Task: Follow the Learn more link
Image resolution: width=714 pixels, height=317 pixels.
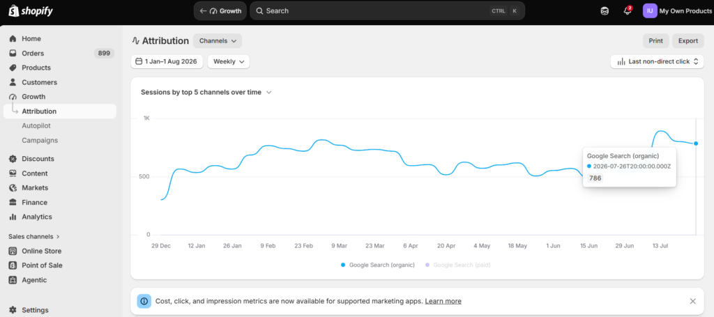Action: click(x=443, y=301)
